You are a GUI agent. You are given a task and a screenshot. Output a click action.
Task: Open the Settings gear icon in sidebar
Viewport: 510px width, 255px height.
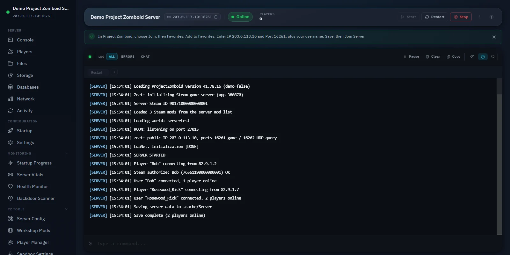11,142
